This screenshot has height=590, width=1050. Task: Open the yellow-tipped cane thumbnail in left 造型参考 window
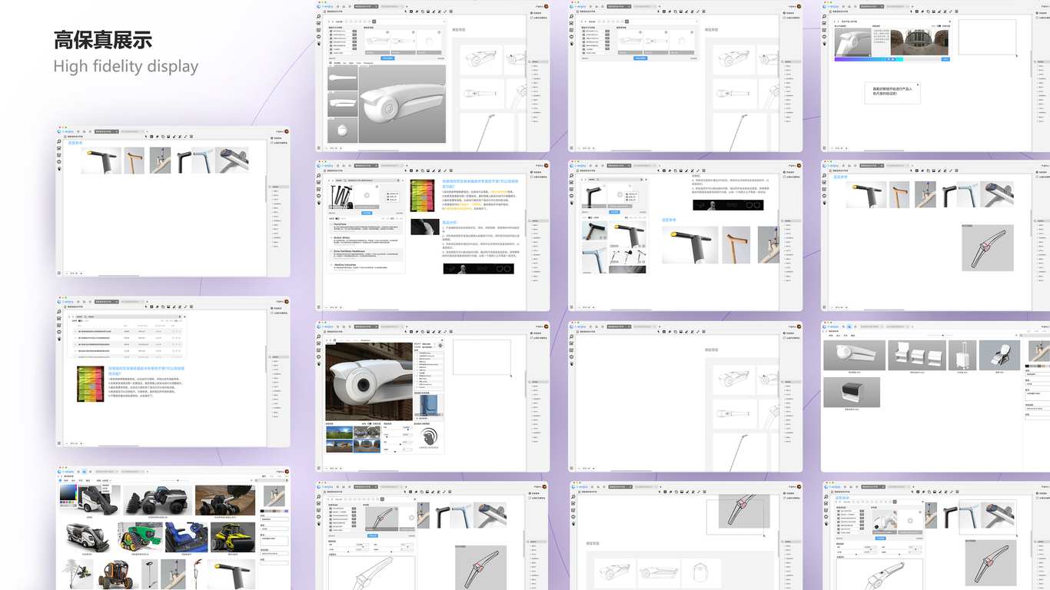pos(101,161)
